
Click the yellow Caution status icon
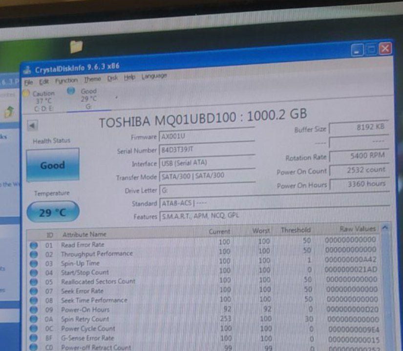(x=26, y=93)
